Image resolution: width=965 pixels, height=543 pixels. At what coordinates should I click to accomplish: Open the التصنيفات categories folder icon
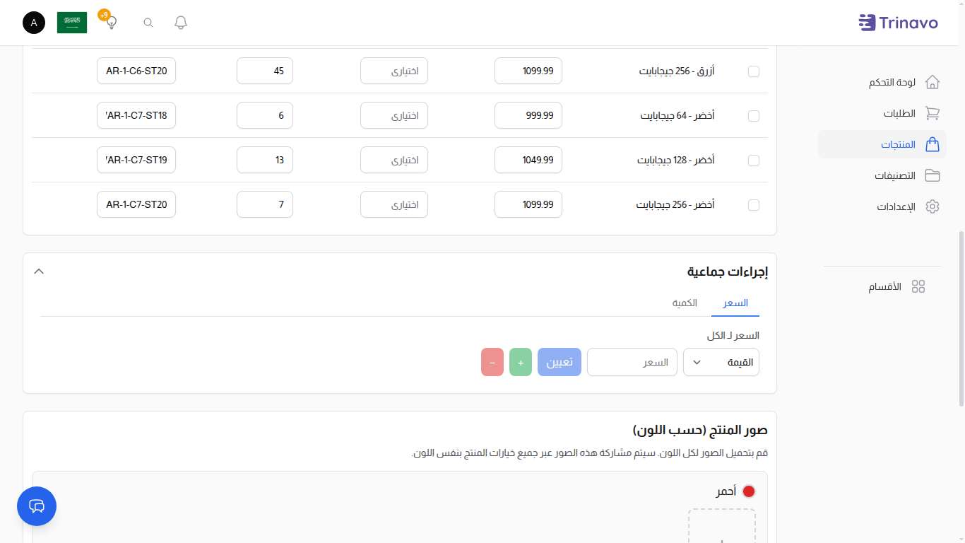[x=933, y=175]
